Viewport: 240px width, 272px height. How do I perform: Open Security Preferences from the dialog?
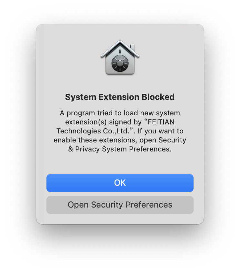120,205
